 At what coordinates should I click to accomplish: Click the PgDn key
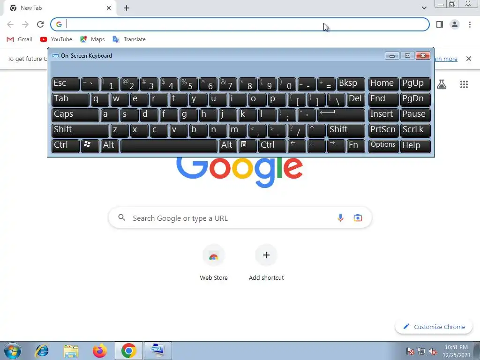[x=415, y=99]
